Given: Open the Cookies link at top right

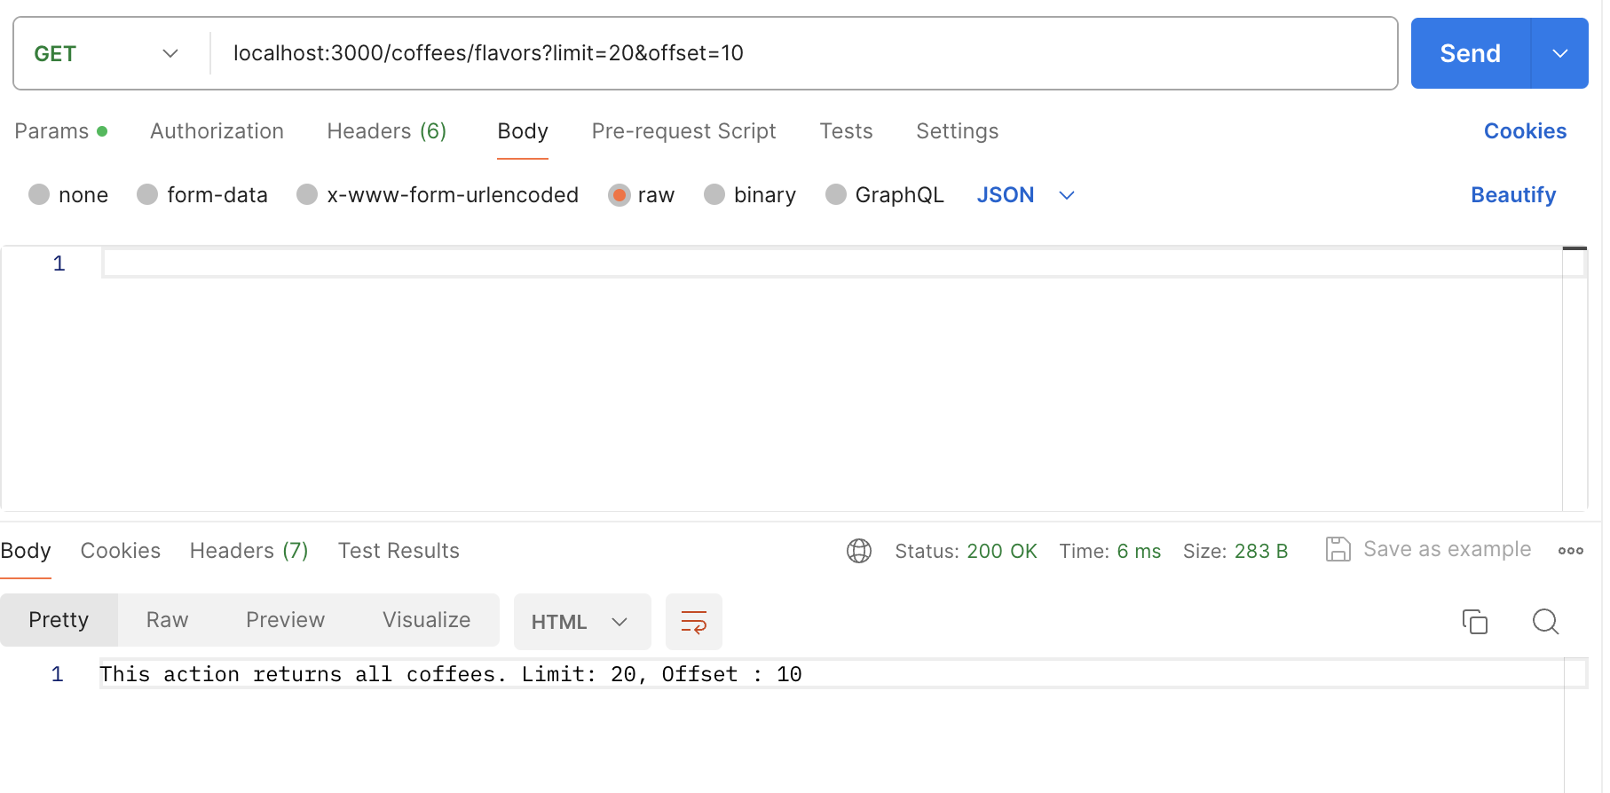Looking at the screenshot, I should (1525, 131).
